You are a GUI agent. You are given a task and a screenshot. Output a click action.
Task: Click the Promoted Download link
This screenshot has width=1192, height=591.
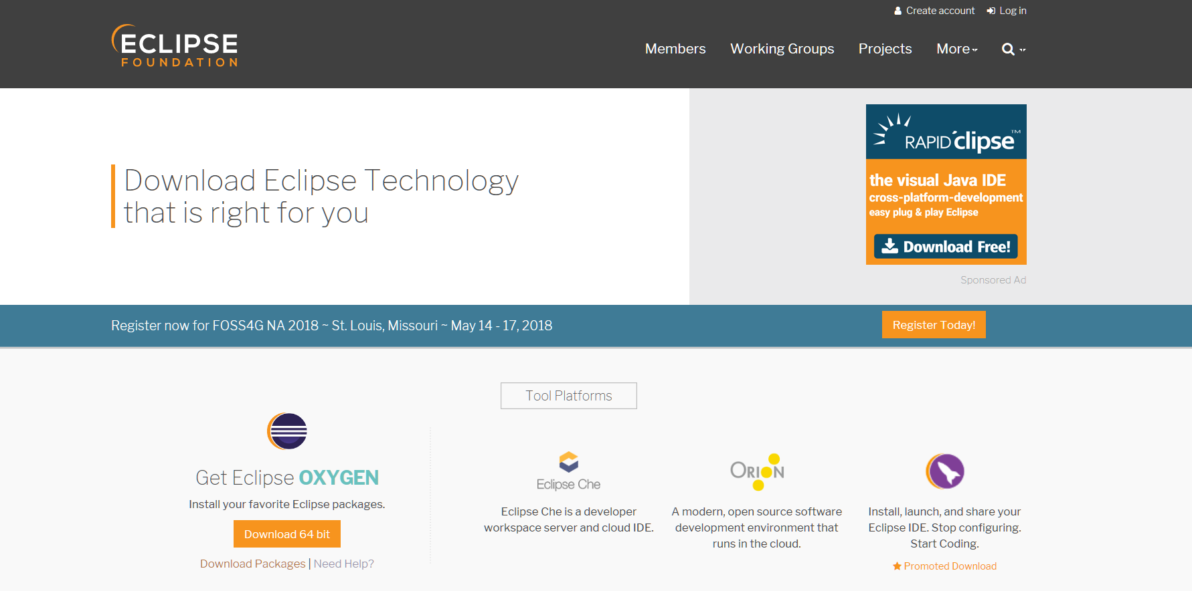tap(945, 566)
